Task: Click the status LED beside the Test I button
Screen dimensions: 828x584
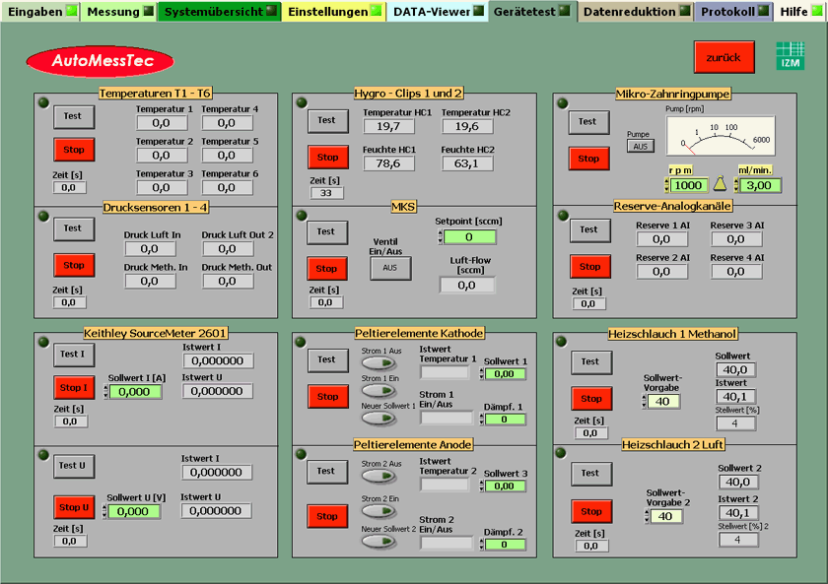Action: click(x=43, y=342)
